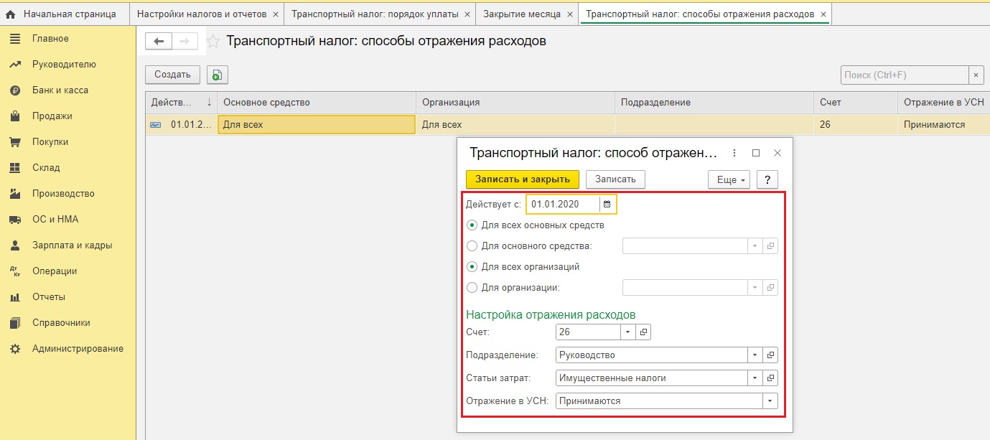The height and width of the screenshot is (440, 990).
Task: Click the Создать button
Action: pos(172,75)
